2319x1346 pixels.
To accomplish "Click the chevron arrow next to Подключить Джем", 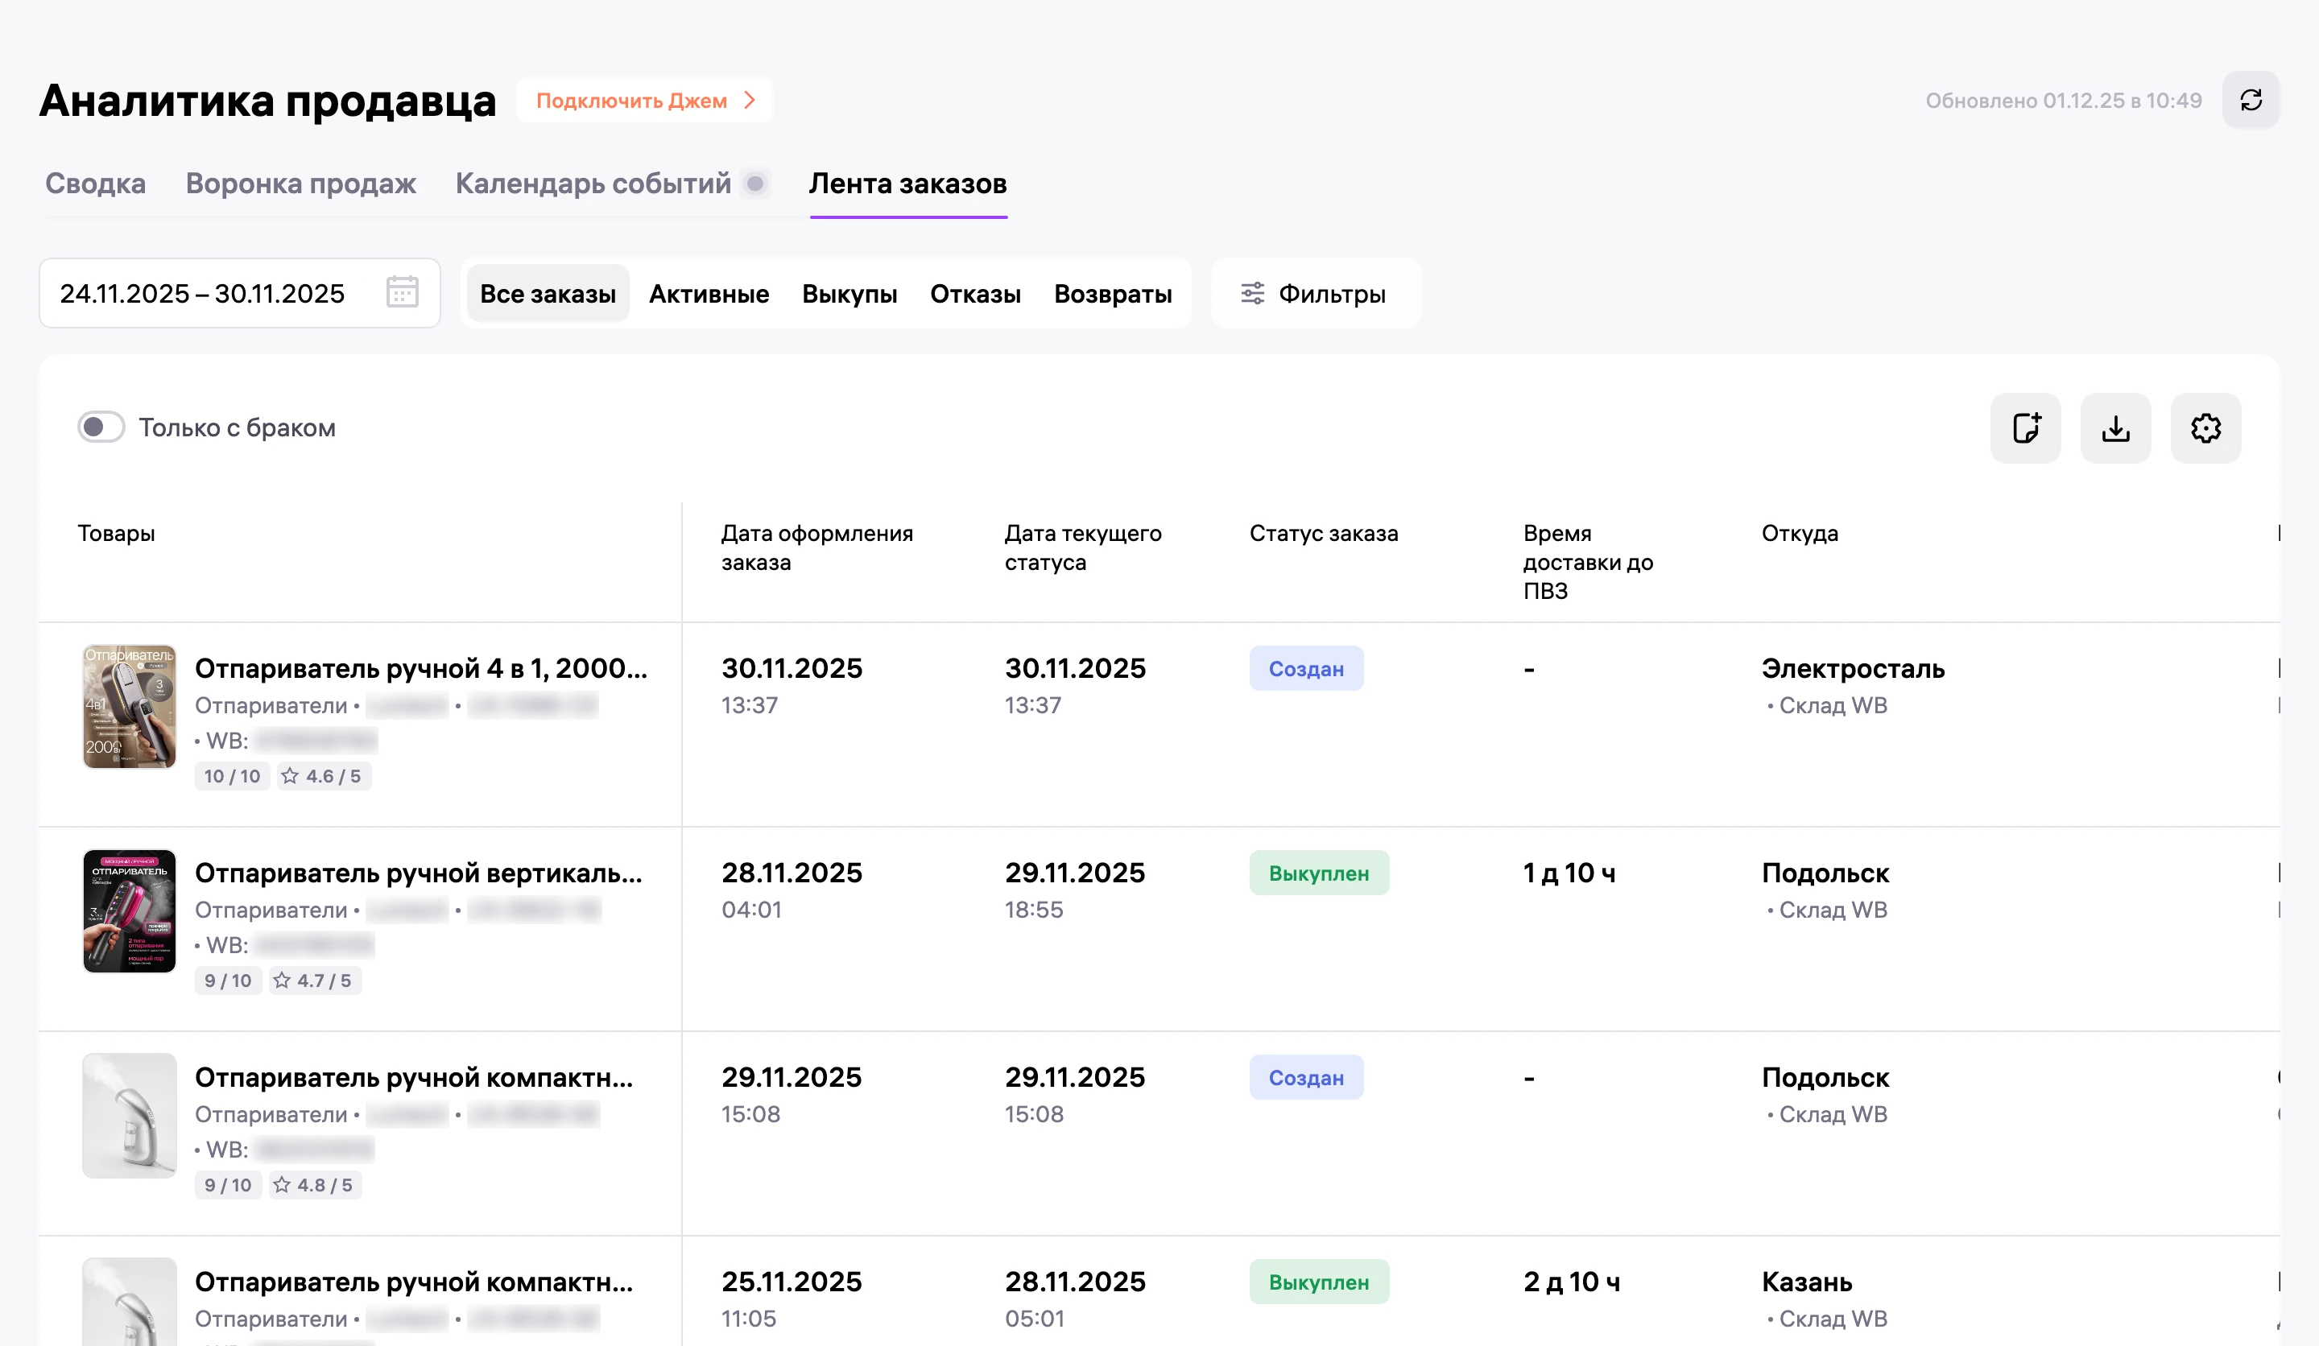I will 750,101.
